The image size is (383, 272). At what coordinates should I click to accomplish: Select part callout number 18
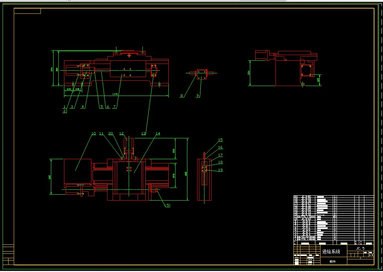221,162
